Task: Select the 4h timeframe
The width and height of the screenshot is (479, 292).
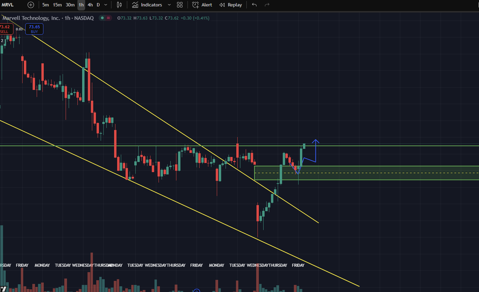Action: pos(90,5)
